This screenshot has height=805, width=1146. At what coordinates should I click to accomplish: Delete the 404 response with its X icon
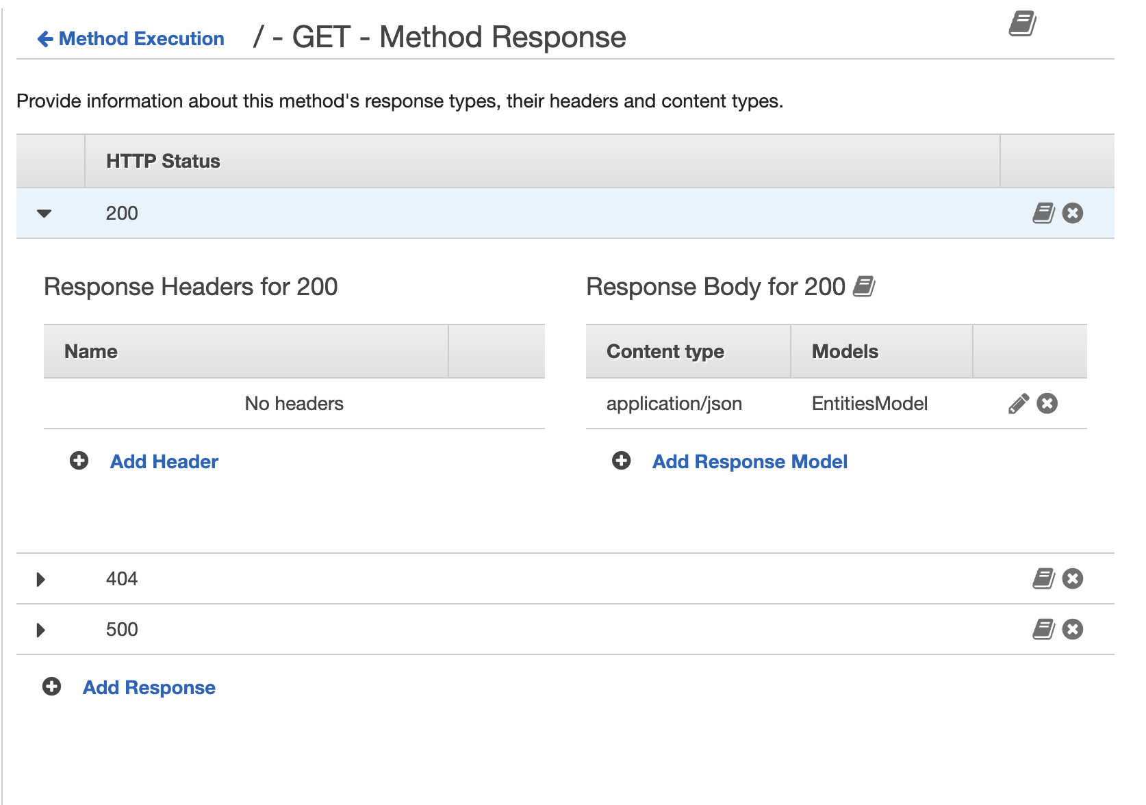(x=1072, y=578)
